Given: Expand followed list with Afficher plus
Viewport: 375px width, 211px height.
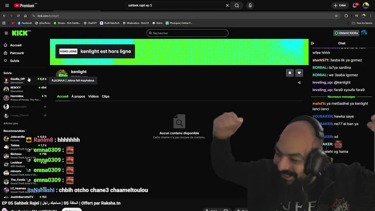Looking at the screenshot, I should [11, 123].
